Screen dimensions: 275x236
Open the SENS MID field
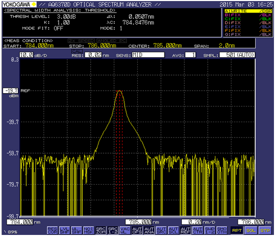148,55
